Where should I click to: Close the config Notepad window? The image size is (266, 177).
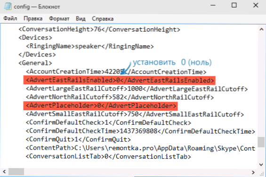(x=256, y=6)
